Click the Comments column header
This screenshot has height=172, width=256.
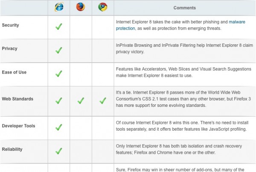pos(184,8)
